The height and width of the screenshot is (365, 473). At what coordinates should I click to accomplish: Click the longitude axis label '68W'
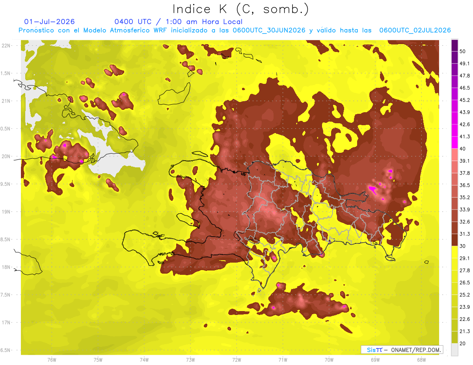point(421,359)
